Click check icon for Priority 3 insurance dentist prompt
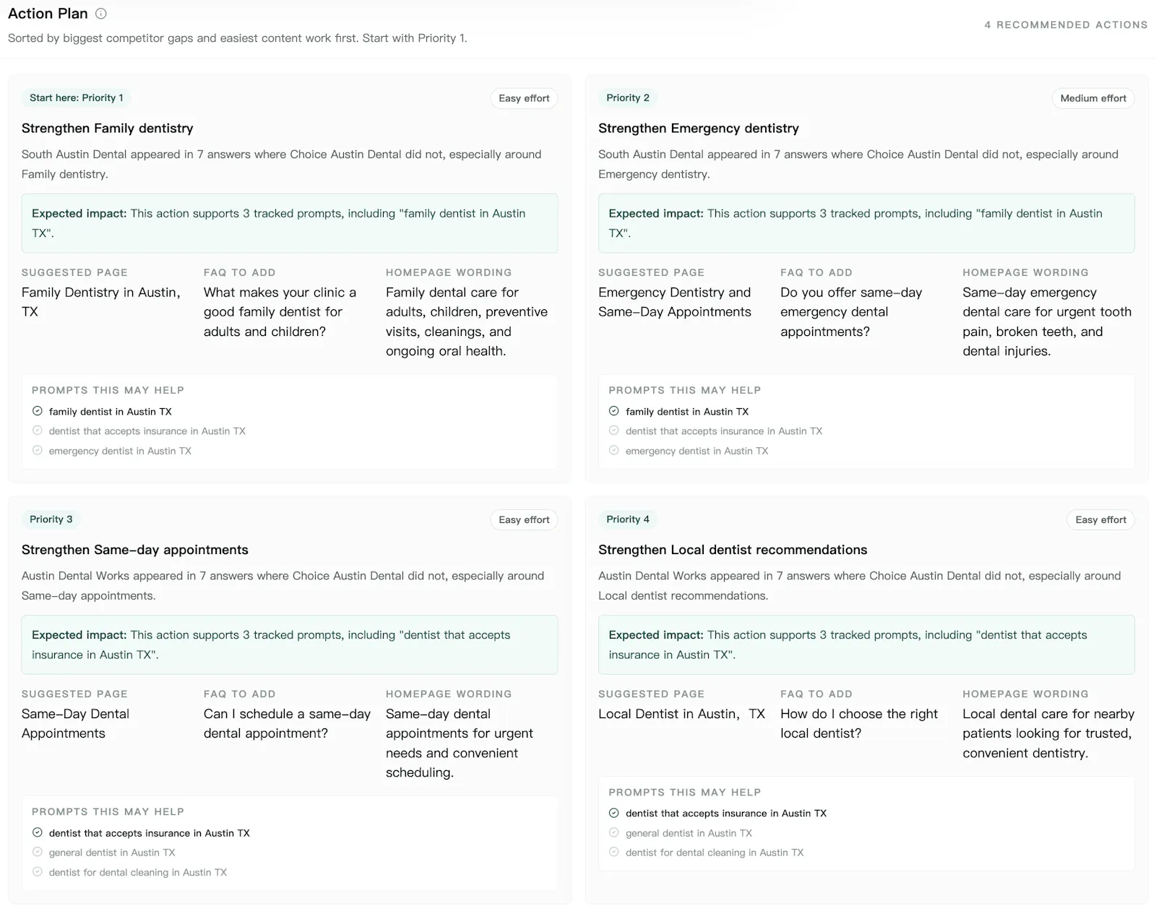1156x911 pixels. [x=38, y=832]
